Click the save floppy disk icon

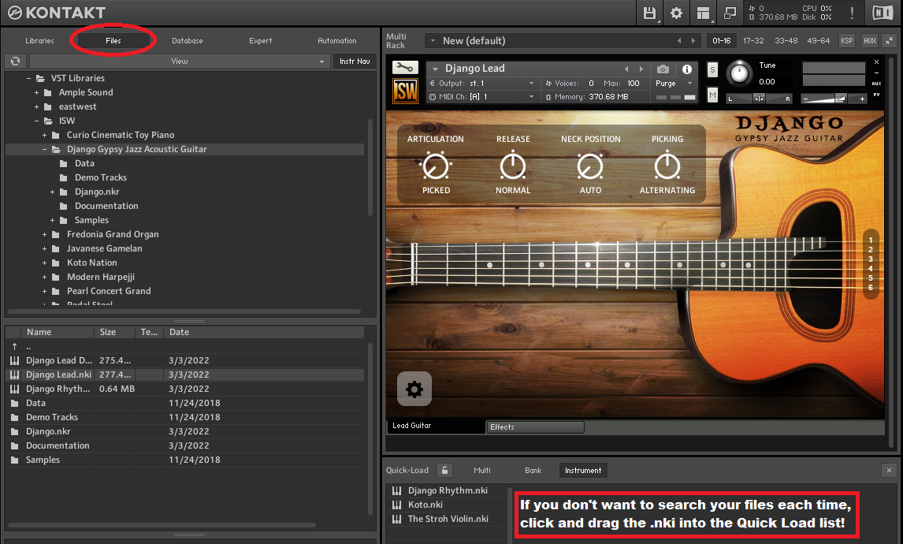click(649, 13)
